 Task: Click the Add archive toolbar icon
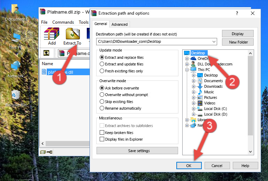52,33
